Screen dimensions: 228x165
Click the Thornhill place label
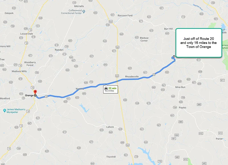coord(111,157)
